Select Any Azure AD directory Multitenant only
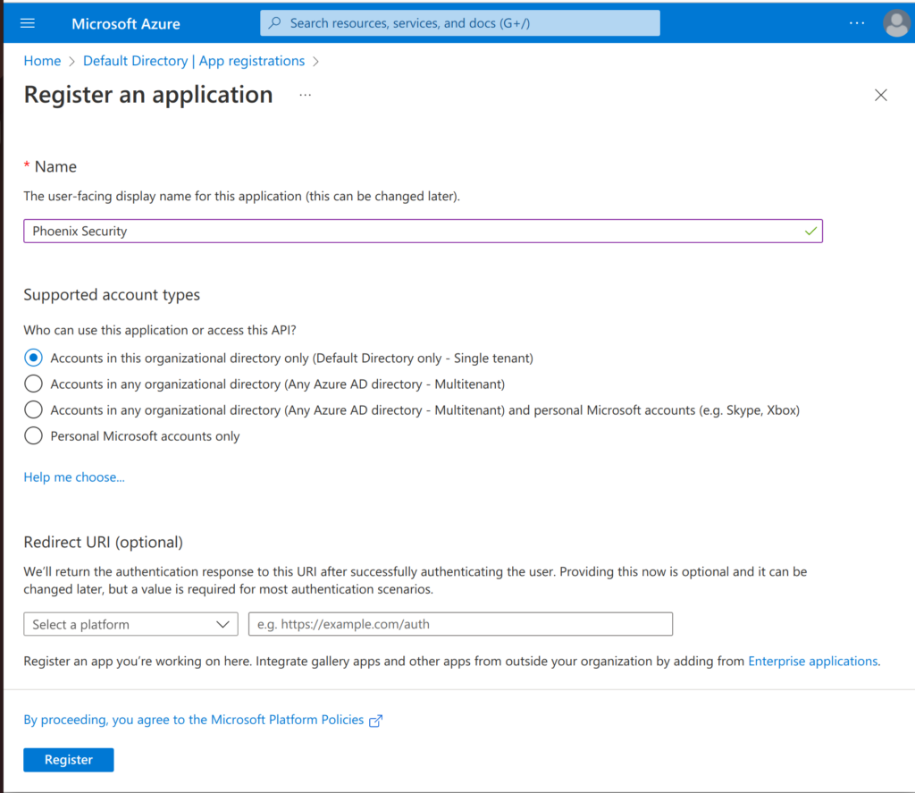Viewport: 915px width, 793px height. click(x=33, y=384)
